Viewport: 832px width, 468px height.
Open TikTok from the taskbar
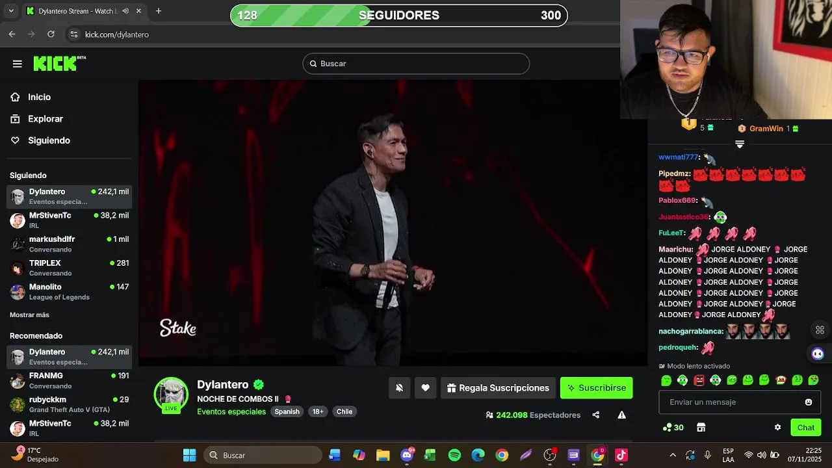(x=621, y=455)
